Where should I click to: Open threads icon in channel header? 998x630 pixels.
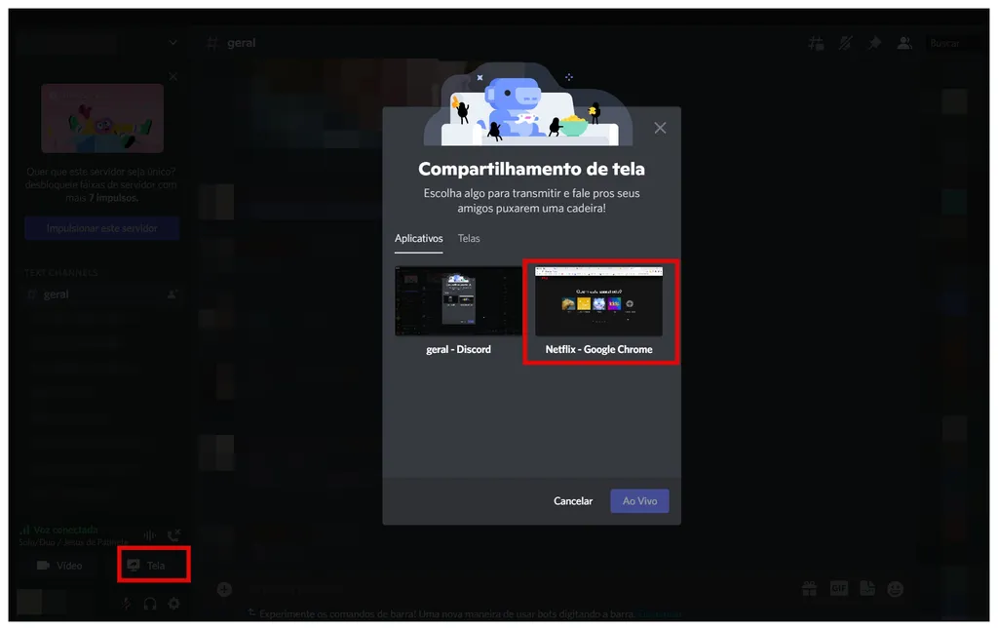816,43
